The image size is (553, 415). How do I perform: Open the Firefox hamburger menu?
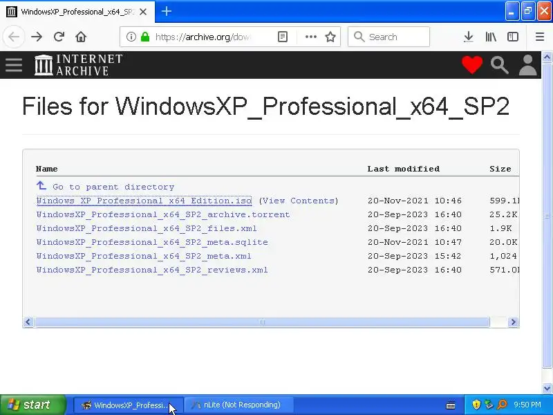[540, 37]
